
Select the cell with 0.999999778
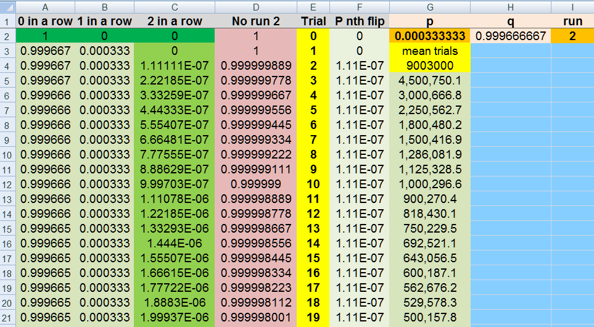(x=256, y=80)
